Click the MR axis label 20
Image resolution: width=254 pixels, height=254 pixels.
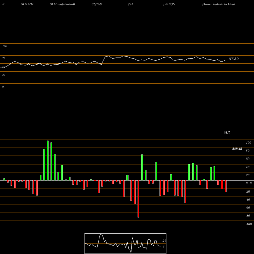point(247,175)
